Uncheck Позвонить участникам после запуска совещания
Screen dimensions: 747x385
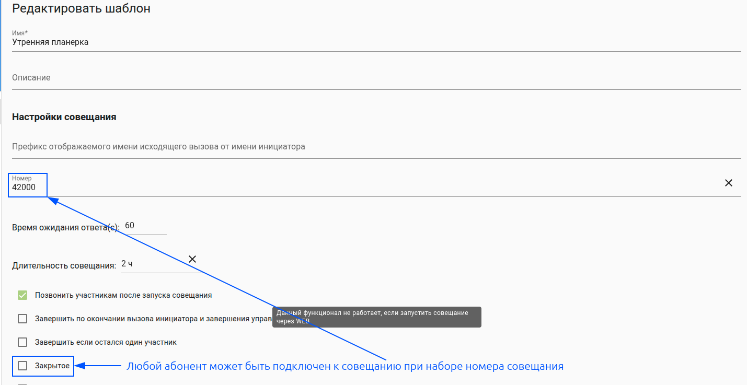click(x=22, y=295)
